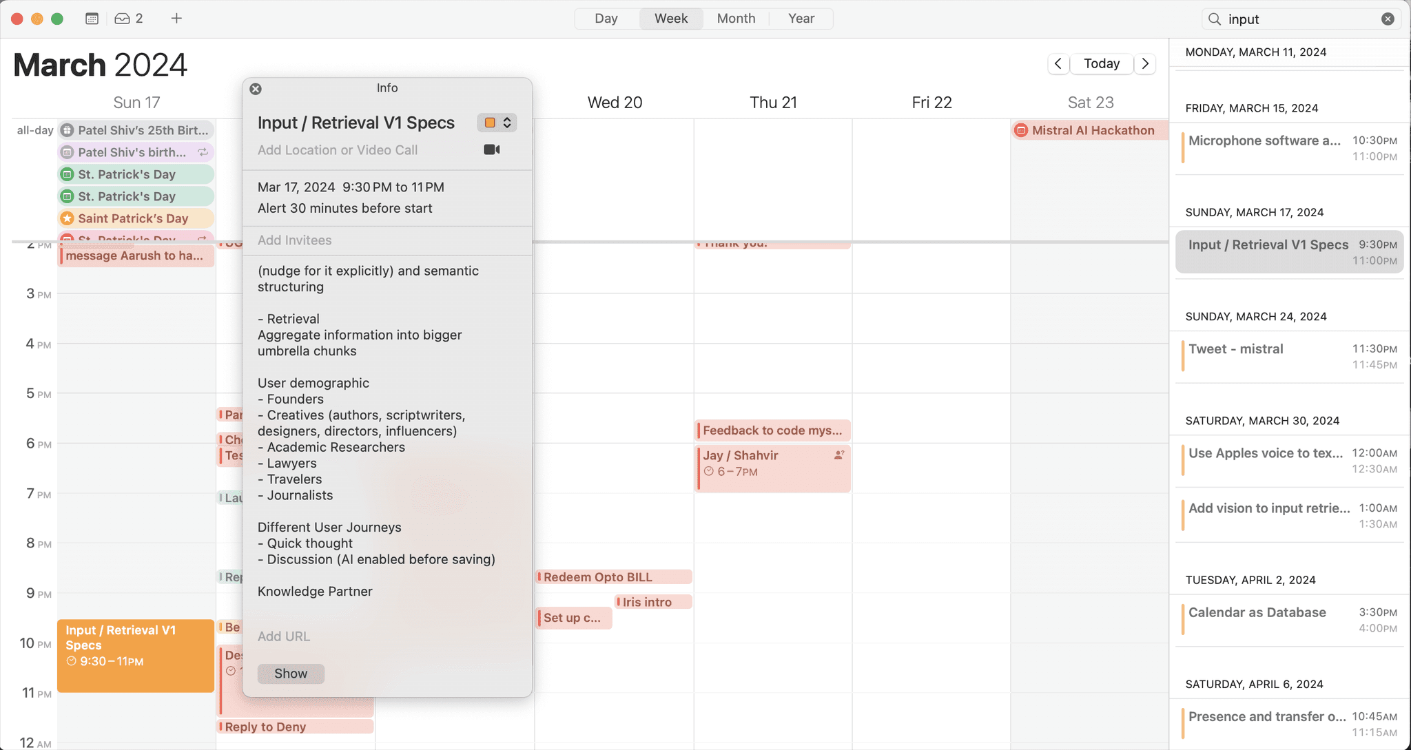Click the left arrow to go previous week
This screenshot has width=1411, height=750.
coord(1058,63)
